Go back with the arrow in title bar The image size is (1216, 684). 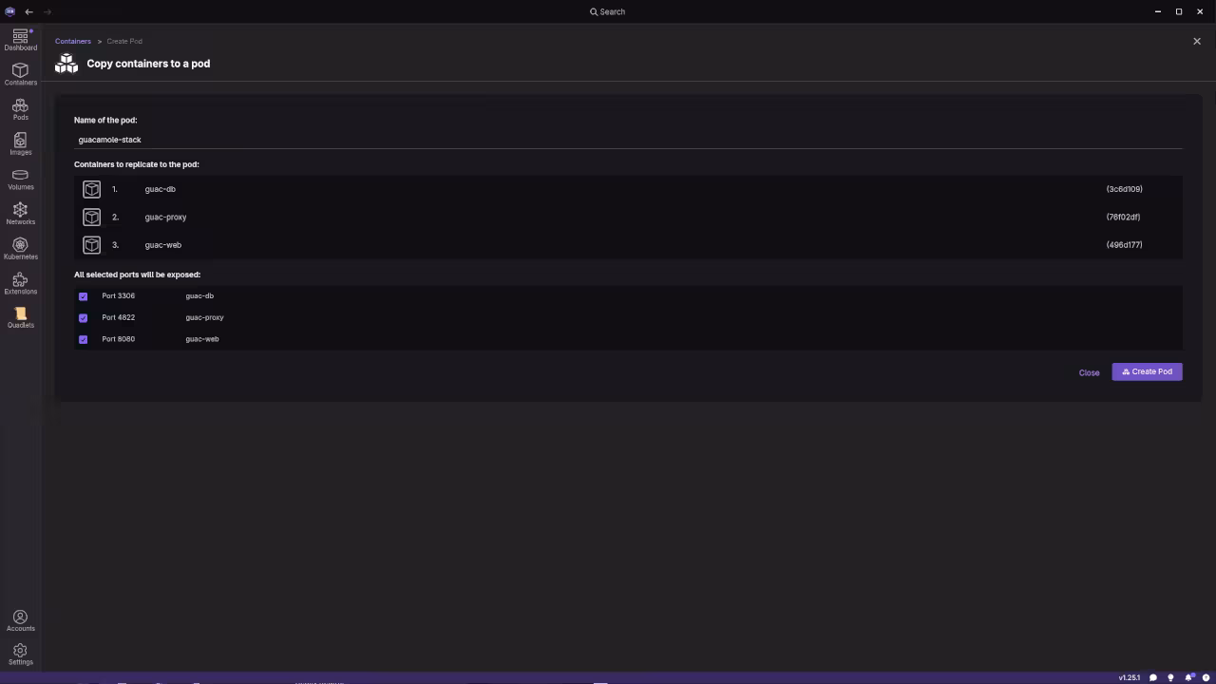[28, 11]
